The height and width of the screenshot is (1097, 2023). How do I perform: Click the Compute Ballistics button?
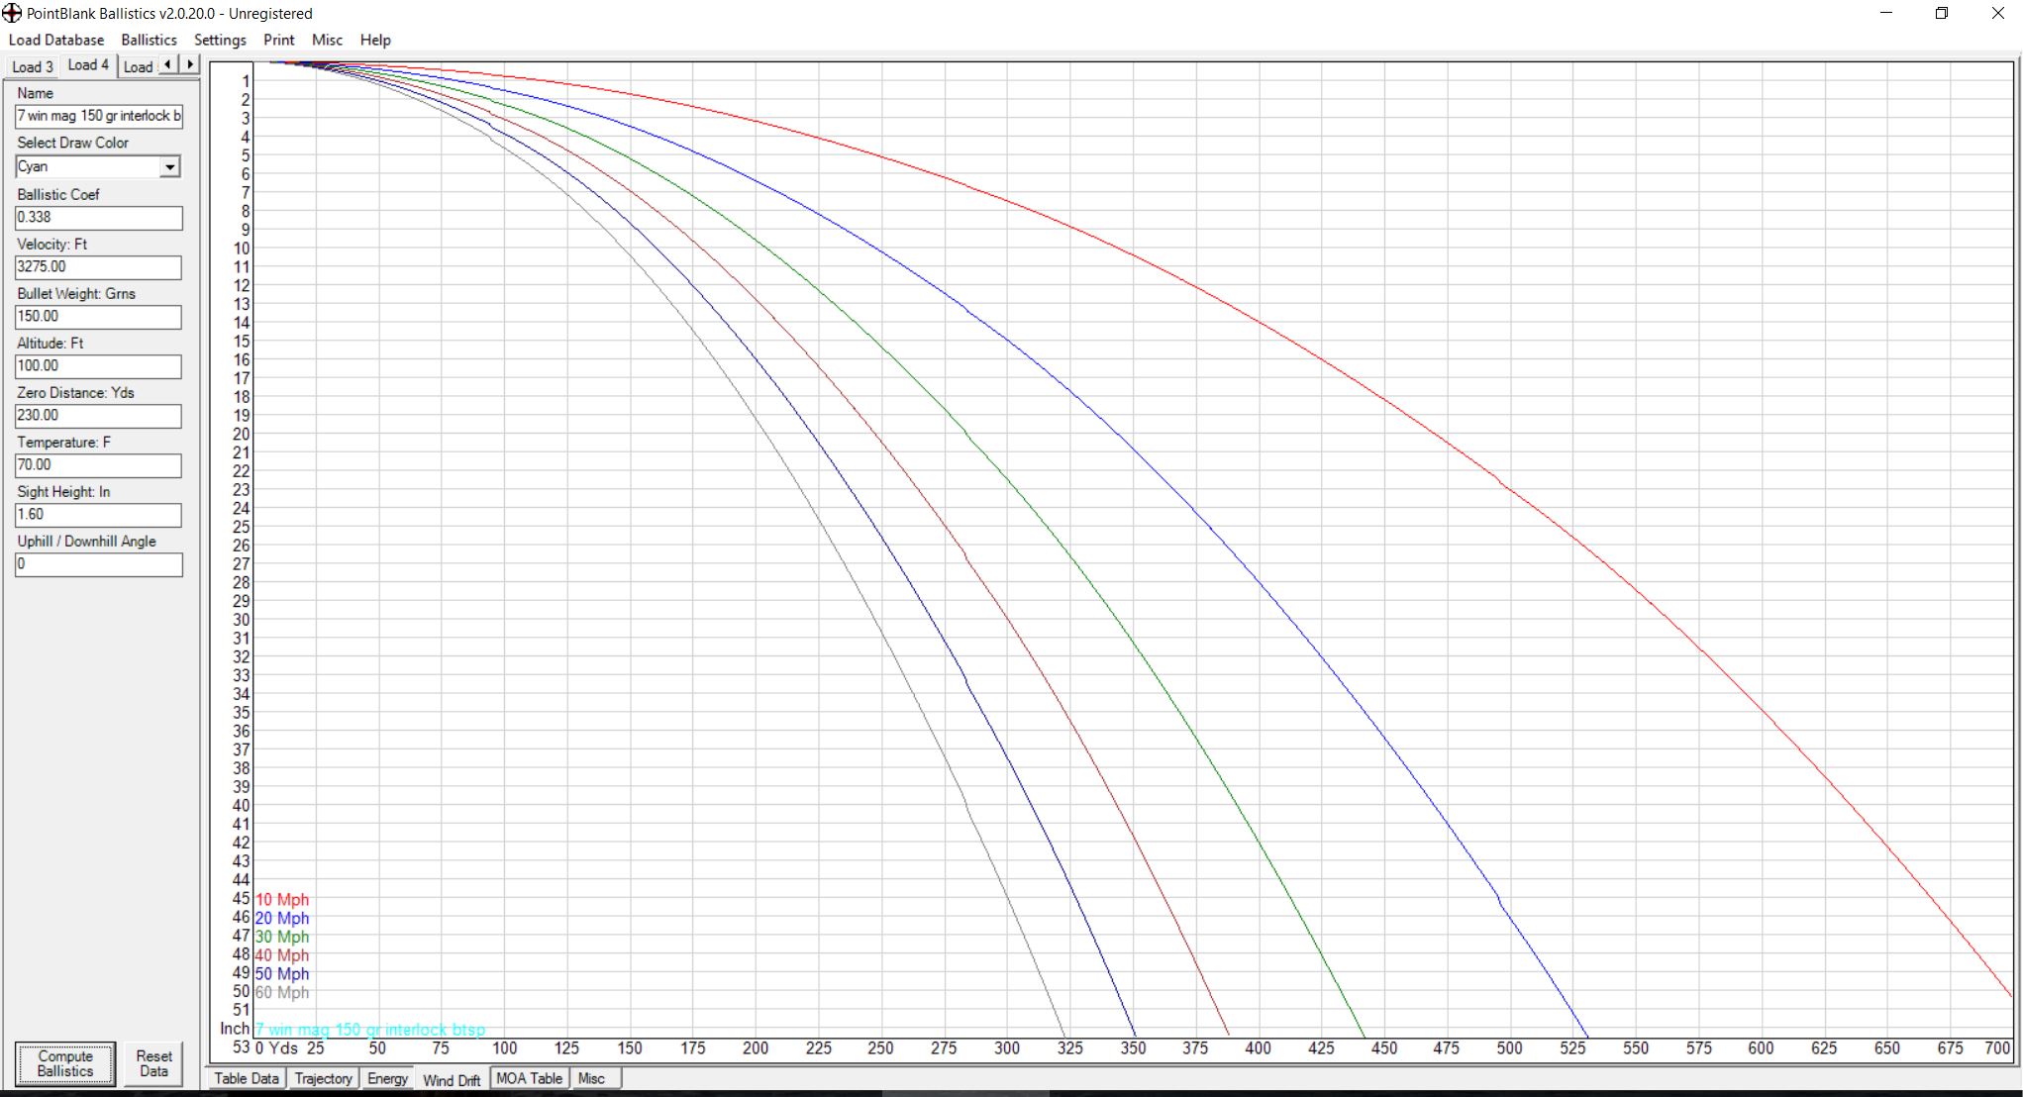coord(65,1063)
